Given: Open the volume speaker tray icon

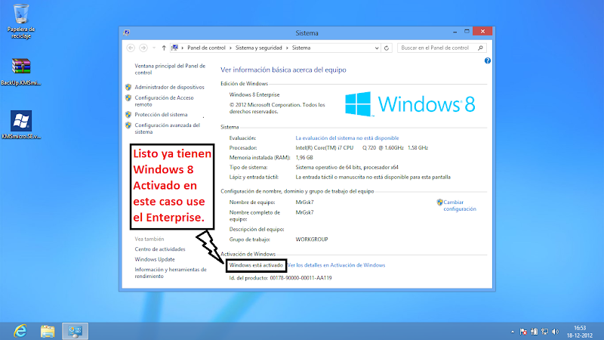Looking at the screenshot, I should pyautogui.click(x=556, y=332).
